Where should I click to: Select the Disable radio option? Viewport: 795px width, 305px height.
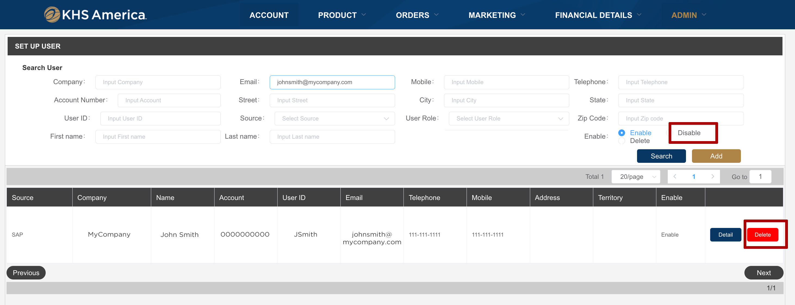[x=688, y=133]
